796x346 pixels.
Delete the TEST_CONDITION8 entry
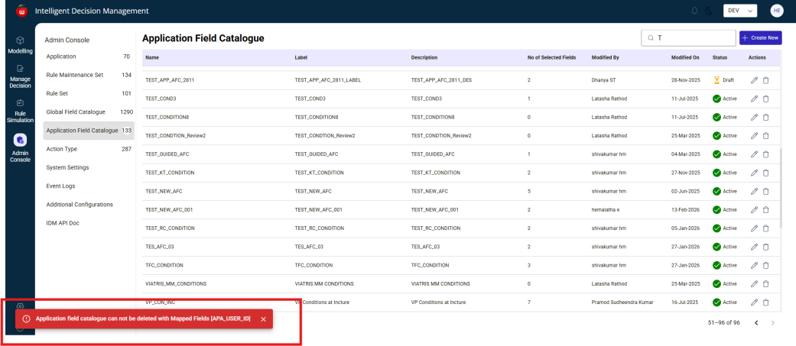(x=766, y=117)
